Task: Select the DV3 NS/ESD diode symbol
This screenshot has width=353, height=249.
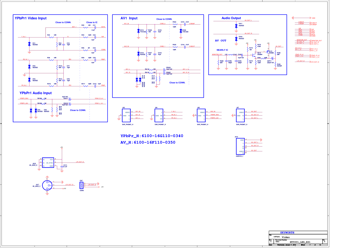Action: tap(29, 80)
